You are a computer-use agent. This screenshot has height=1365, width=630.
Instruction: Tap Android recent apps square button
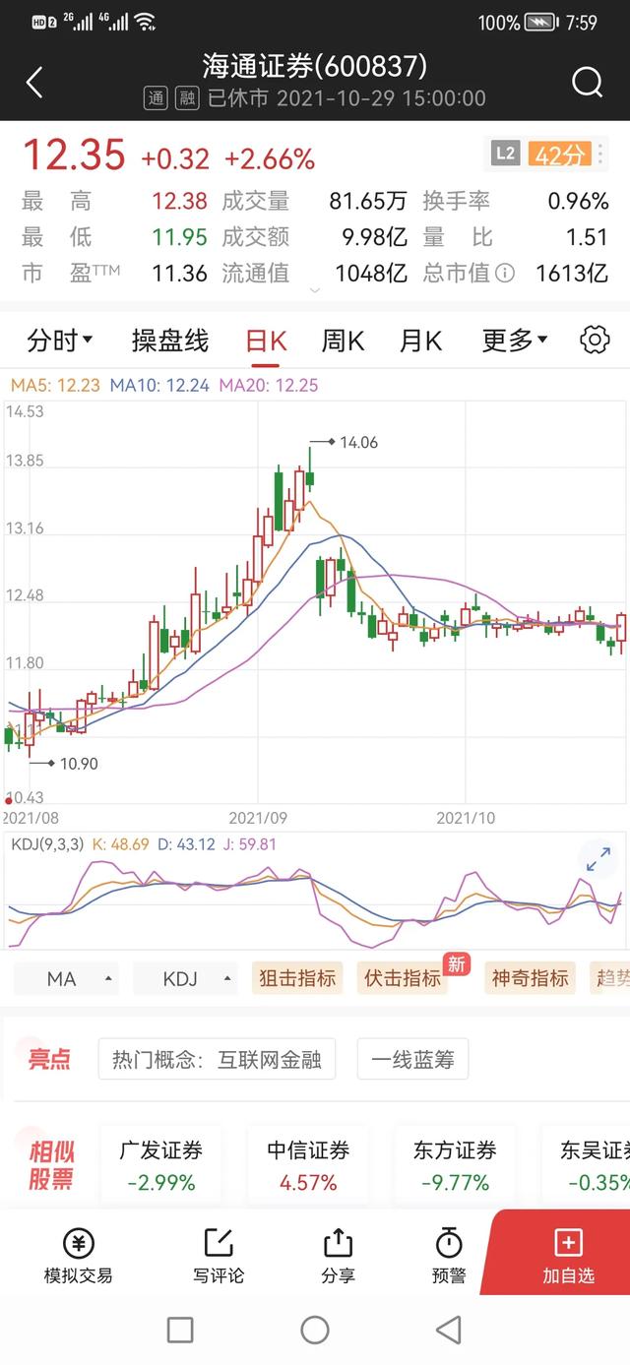(180, 1331)
